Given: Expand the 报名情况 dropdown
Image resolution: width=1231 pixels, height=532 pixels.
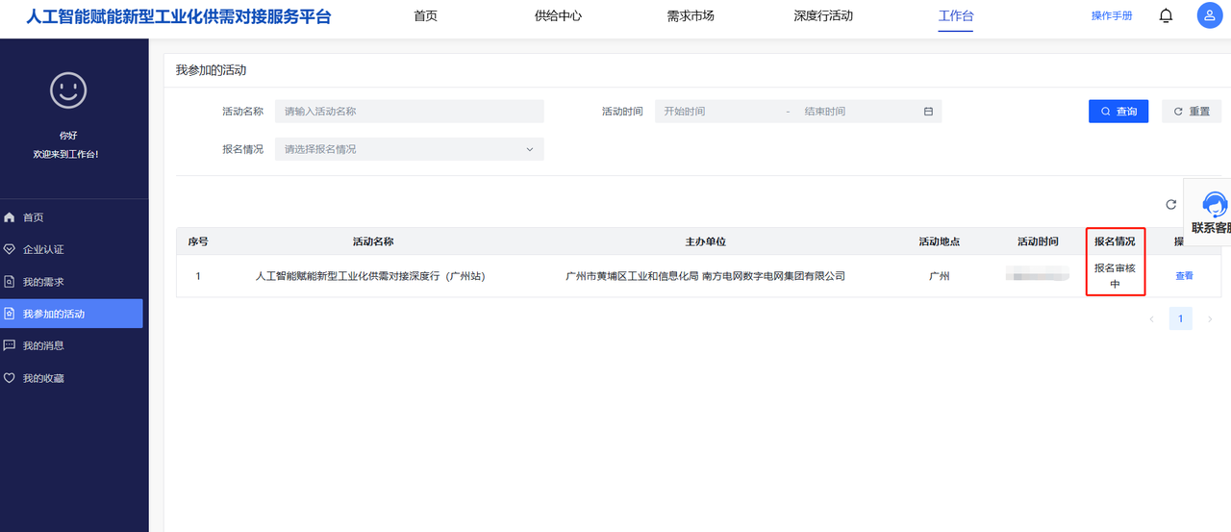Looking at the screenshot, I should (x=410, y=149).
